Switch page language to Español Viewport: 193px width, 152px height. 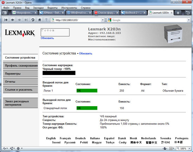pos(109,138)
